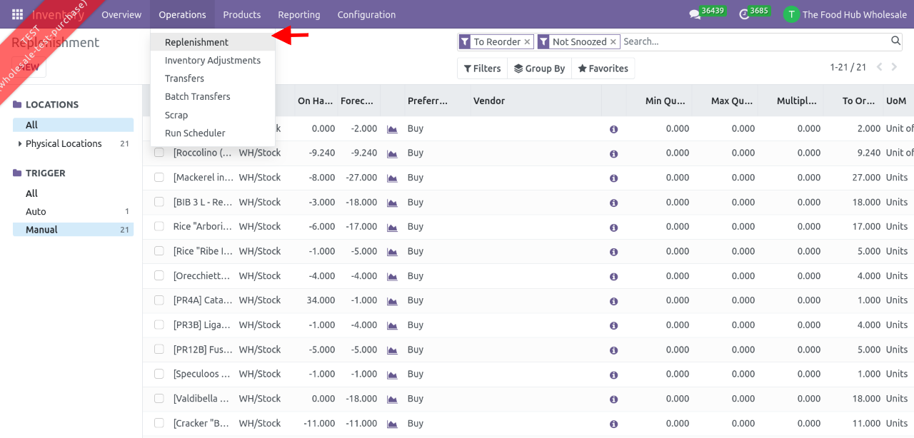Click the 1-21 / 21 pager text

(x=848, y=67)
